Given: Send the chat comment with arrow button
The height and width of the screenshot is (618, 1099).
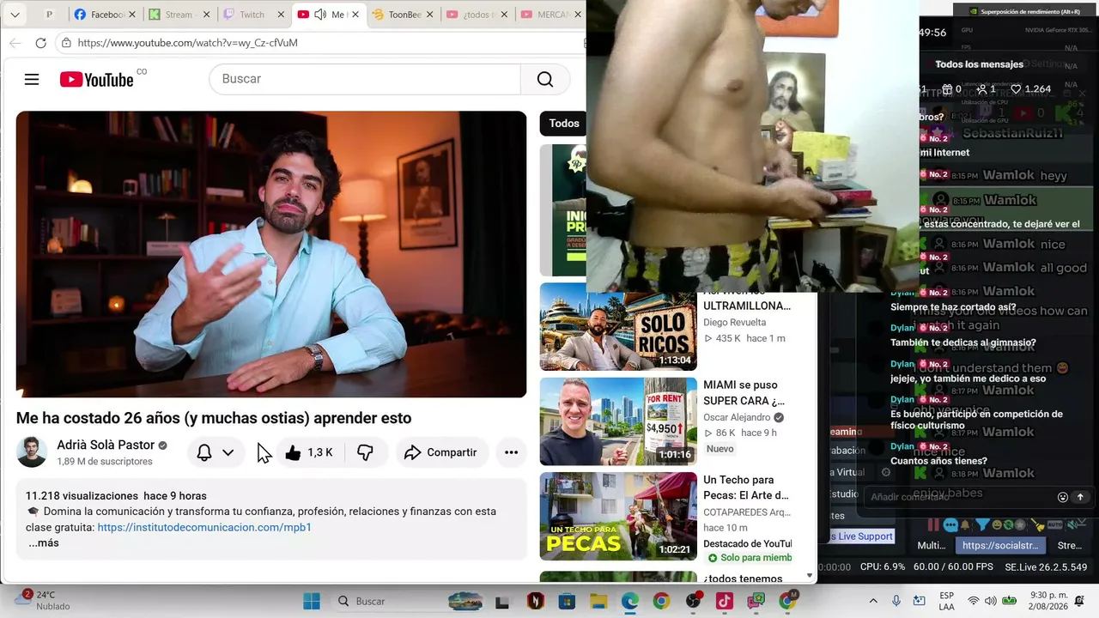Looking at the screenshot, I should pos(1080,497).
